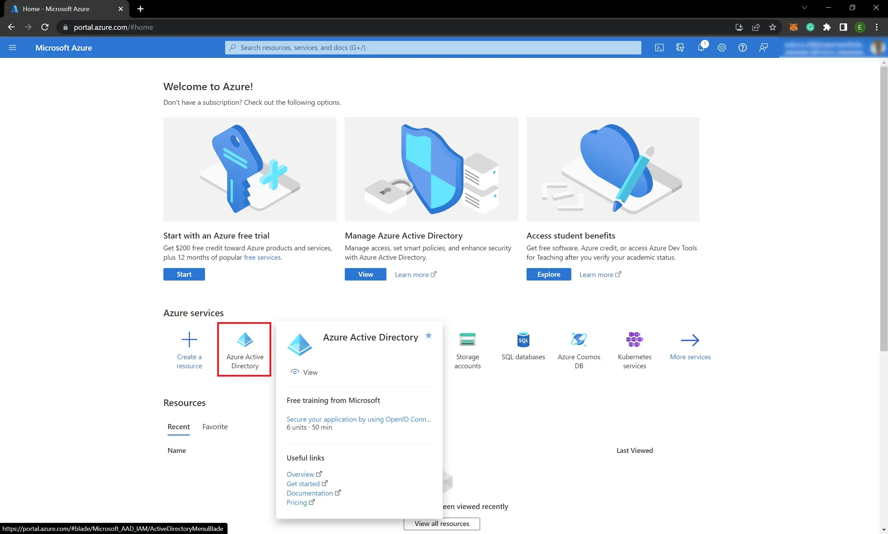Open the Azure portal hamburger menu
This screenshot has height=534, width=888.
(12, 48)
